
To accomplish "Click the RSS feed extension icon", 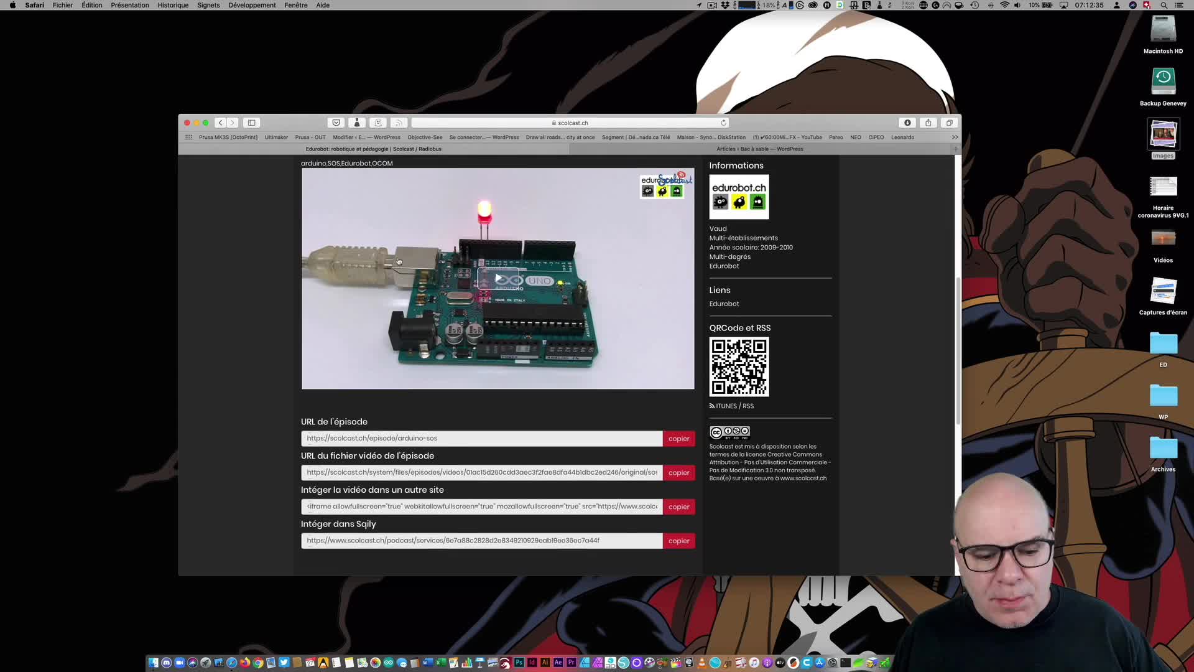I will (x=399, y=123).
